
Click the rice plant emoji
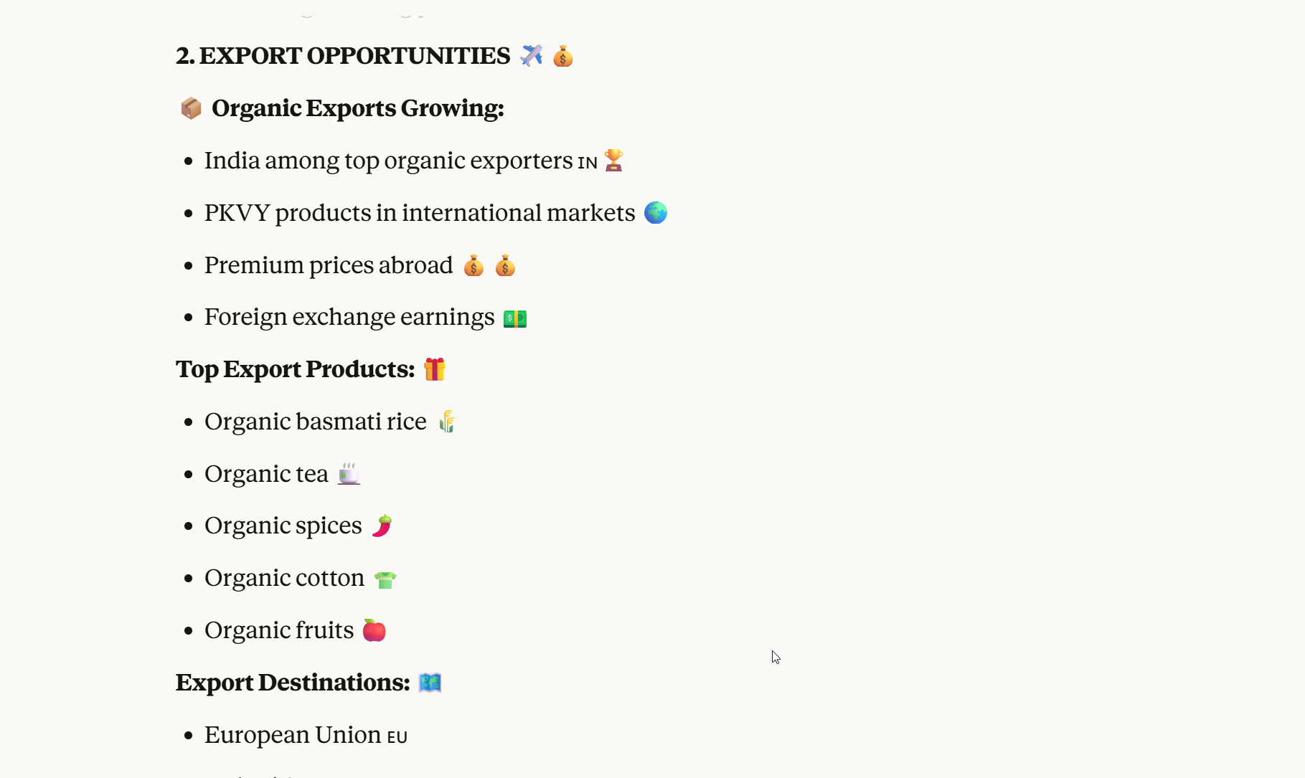[447, 422]
